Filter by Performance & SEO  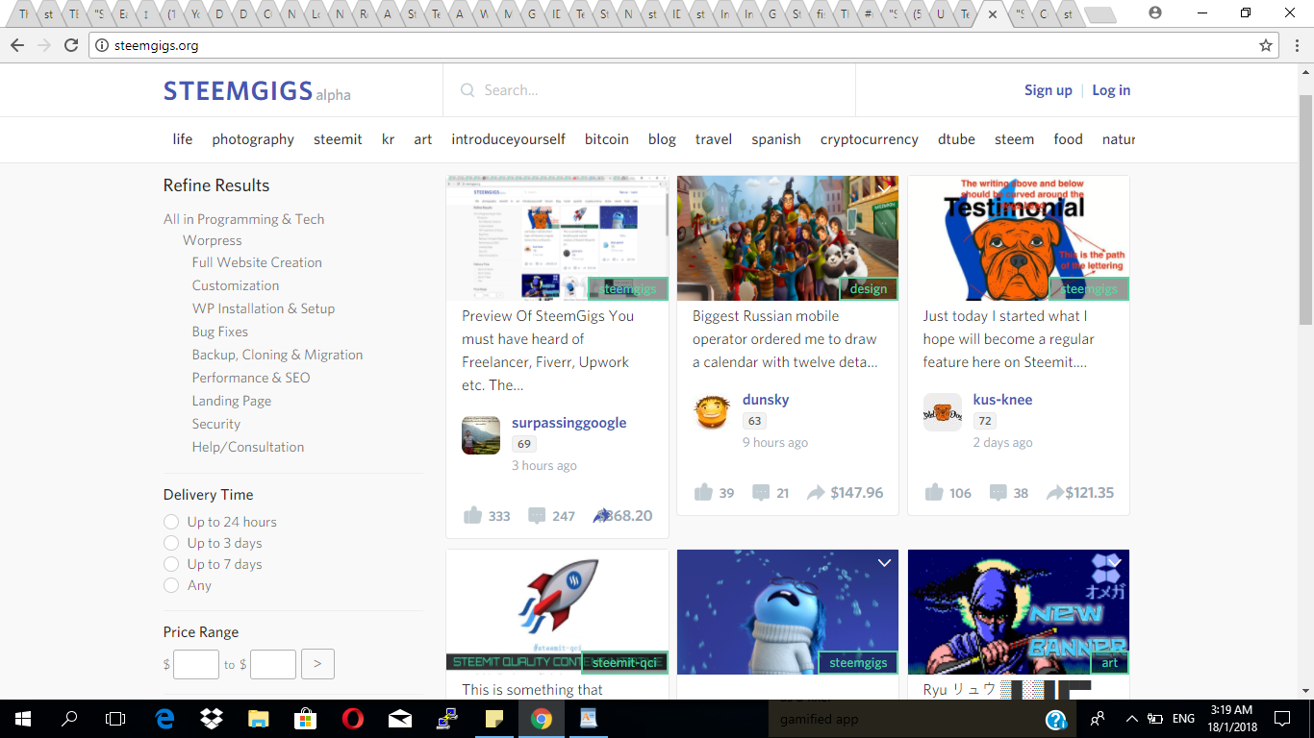[x=251, y=378]
